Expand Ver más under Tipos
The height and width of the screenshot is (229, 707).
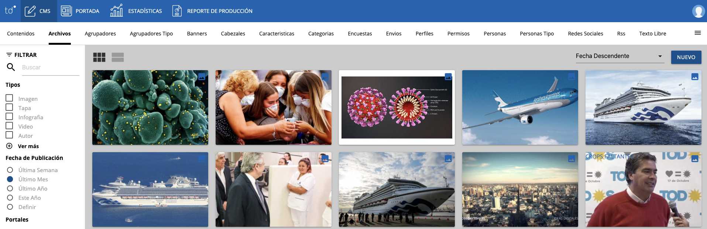click(10, 146)
